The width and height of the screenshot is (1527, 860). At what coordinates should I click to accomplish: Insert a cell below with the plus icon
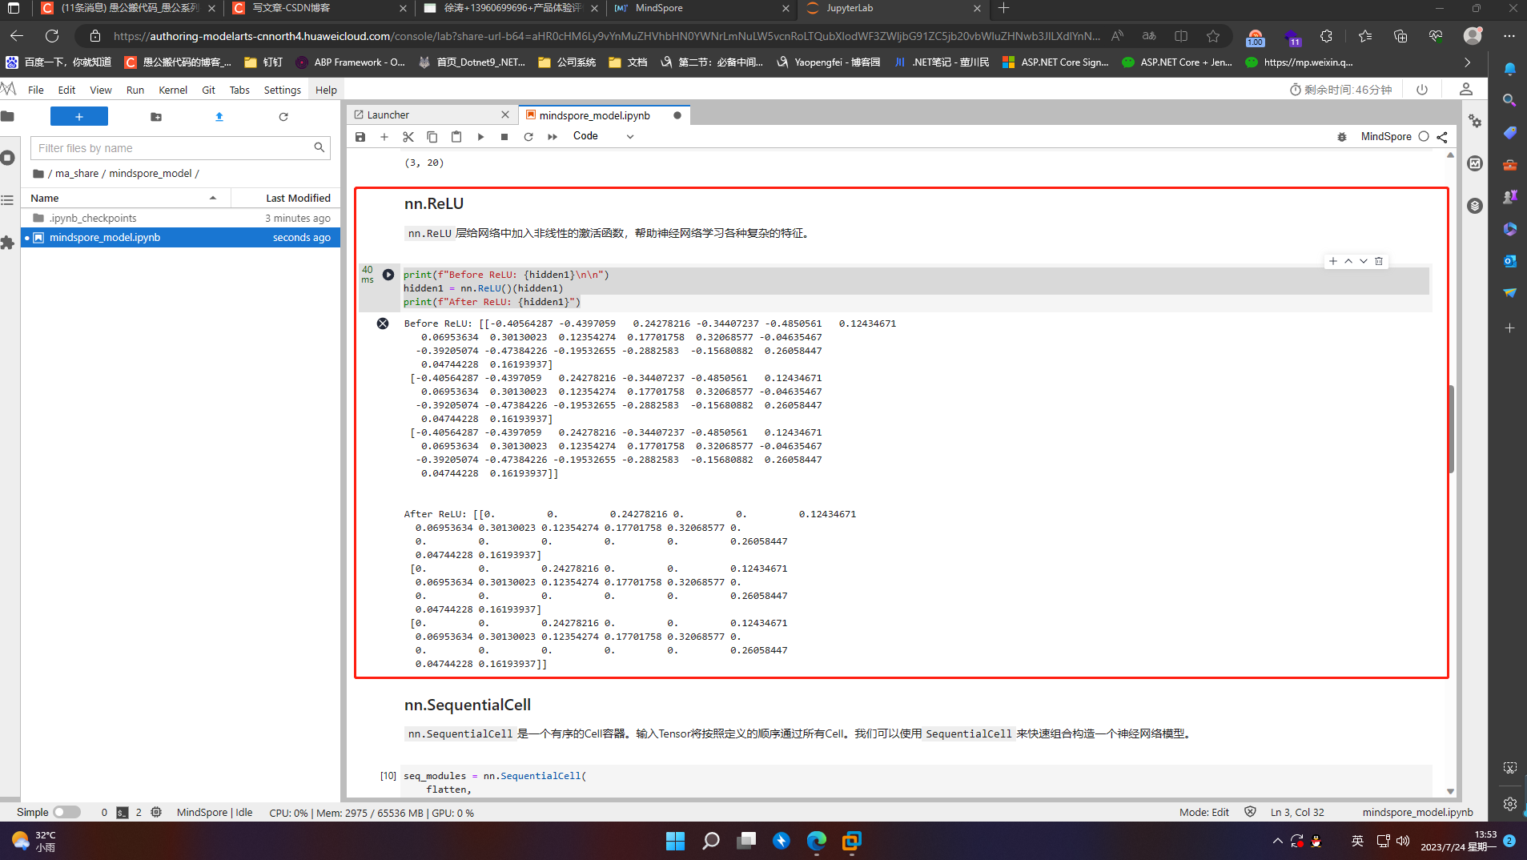coord(384,137)
